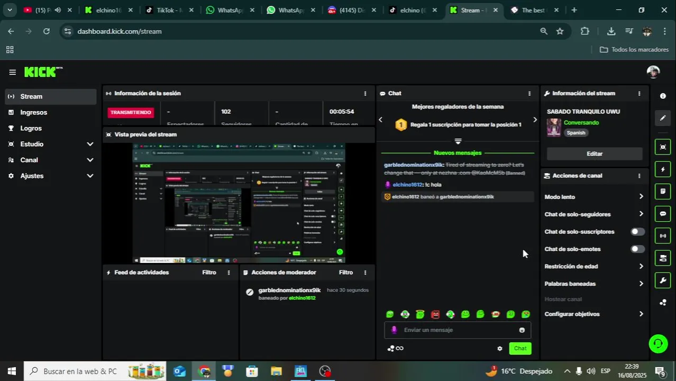Open Restricción de edad options
676x381 pixels.
coord(594,266)
